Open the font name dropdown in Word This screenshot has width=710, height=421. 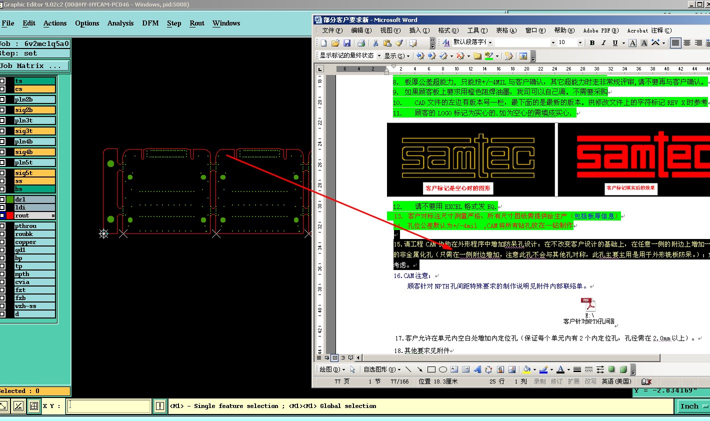pyautogui.click(x=553, y=43)
